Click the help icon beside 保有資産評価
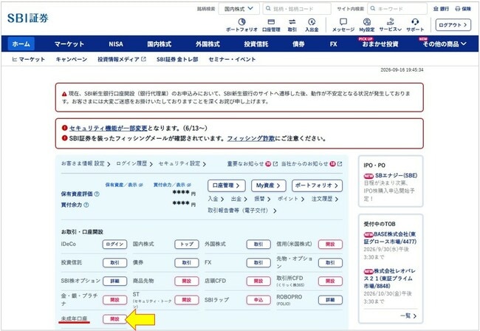Image resolution: width=480 pixels, height=331 pixels. click(97, 194)
